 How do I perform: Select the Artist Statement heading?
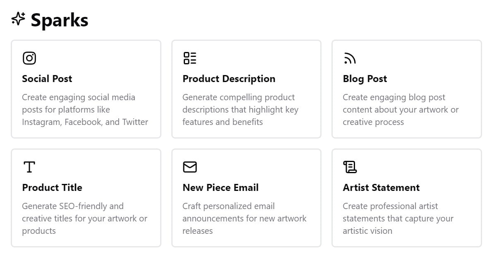tap(381, 188)
